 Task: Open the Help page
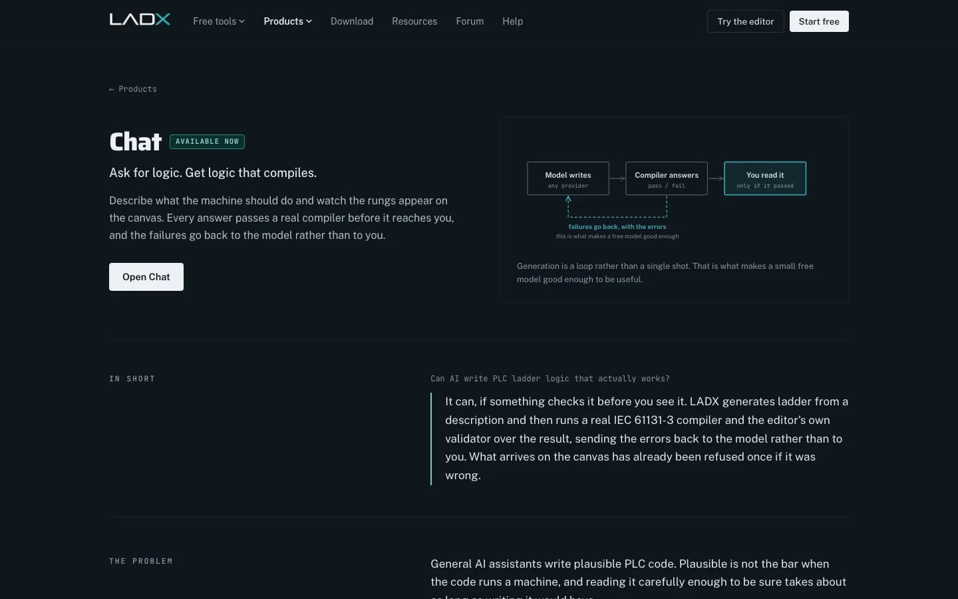click(x=512, y=21)
